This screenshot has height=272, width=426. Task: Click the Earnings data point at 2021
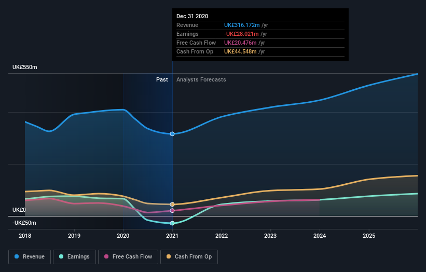coord(172,223)
